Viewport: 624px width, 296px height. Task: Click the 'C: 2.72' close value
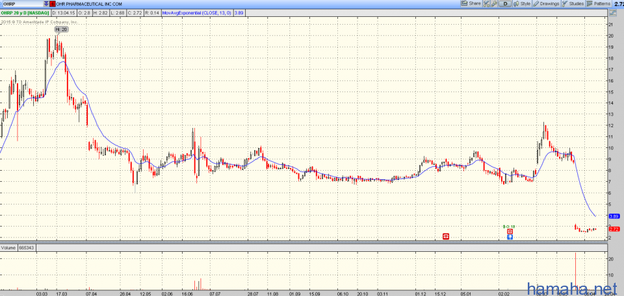click(134, 13)
